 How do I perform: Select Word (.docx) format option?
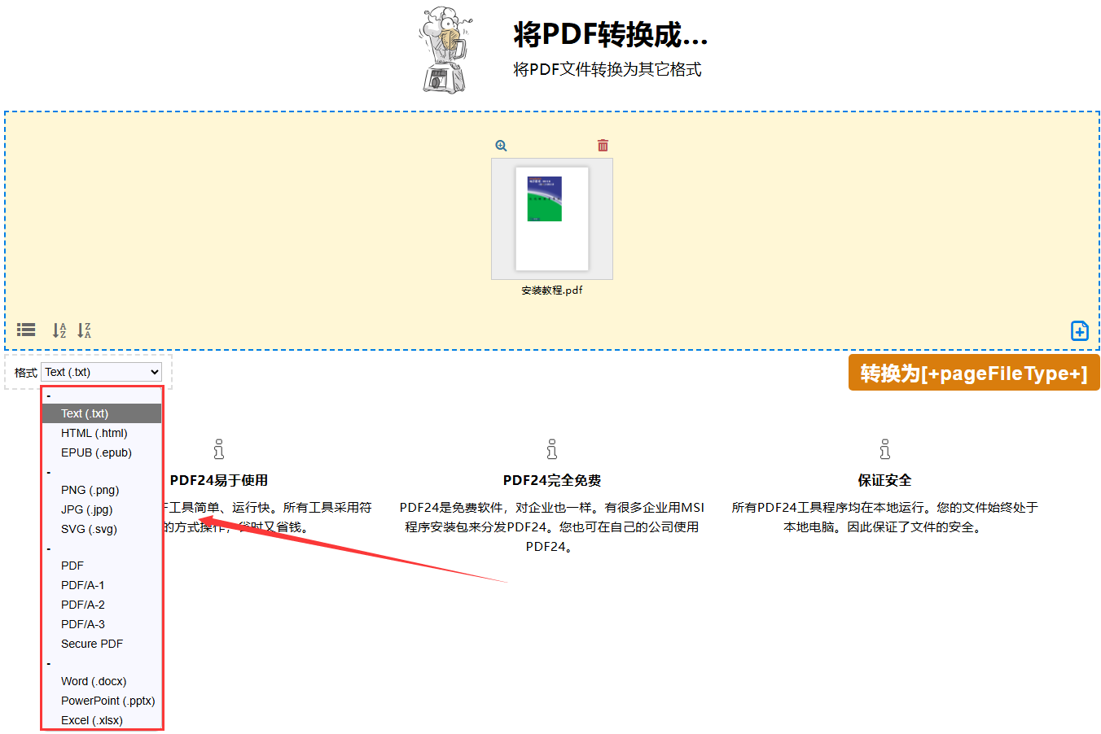(102, 681)
